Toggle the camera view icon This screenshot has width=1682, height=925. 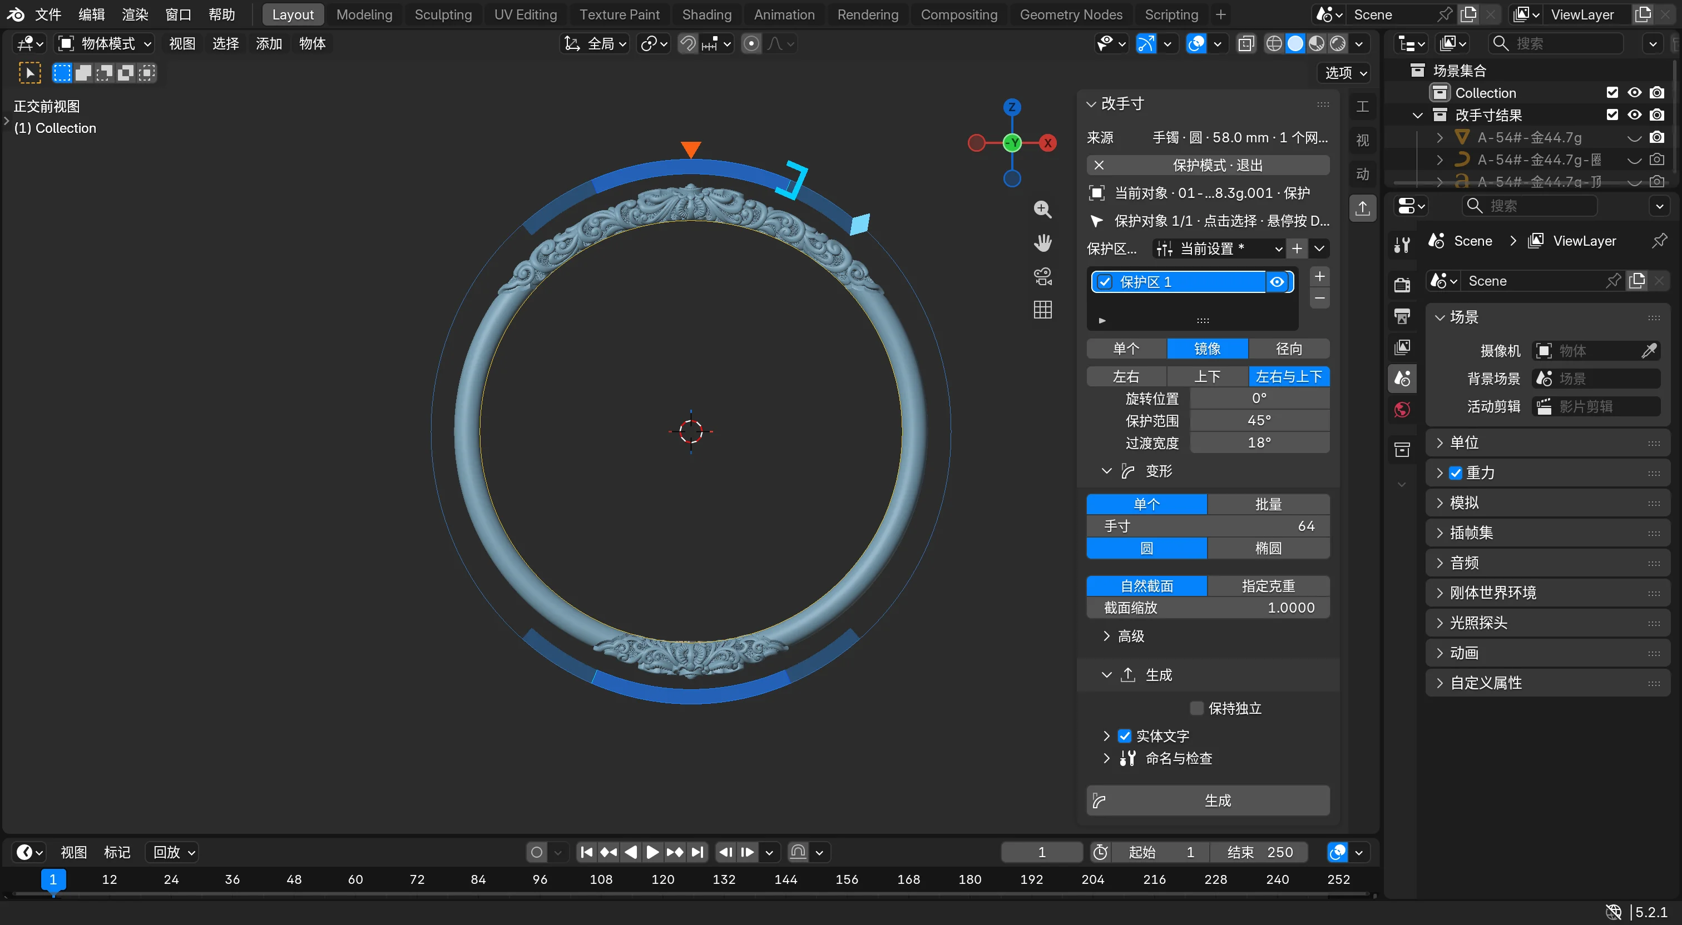click(x=1043, y=276)
